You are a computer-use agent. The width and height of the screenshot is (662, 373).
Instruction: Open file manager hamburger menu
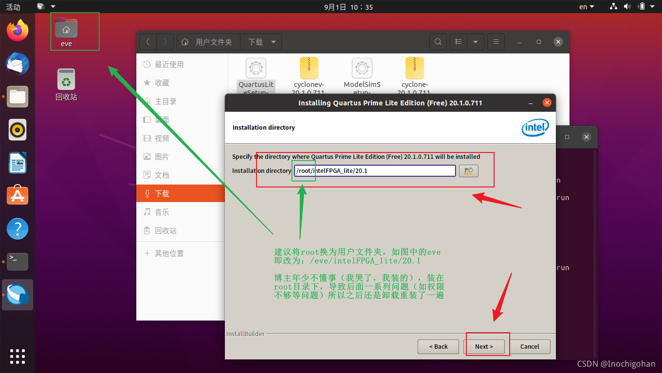click(x=496, y=42)
